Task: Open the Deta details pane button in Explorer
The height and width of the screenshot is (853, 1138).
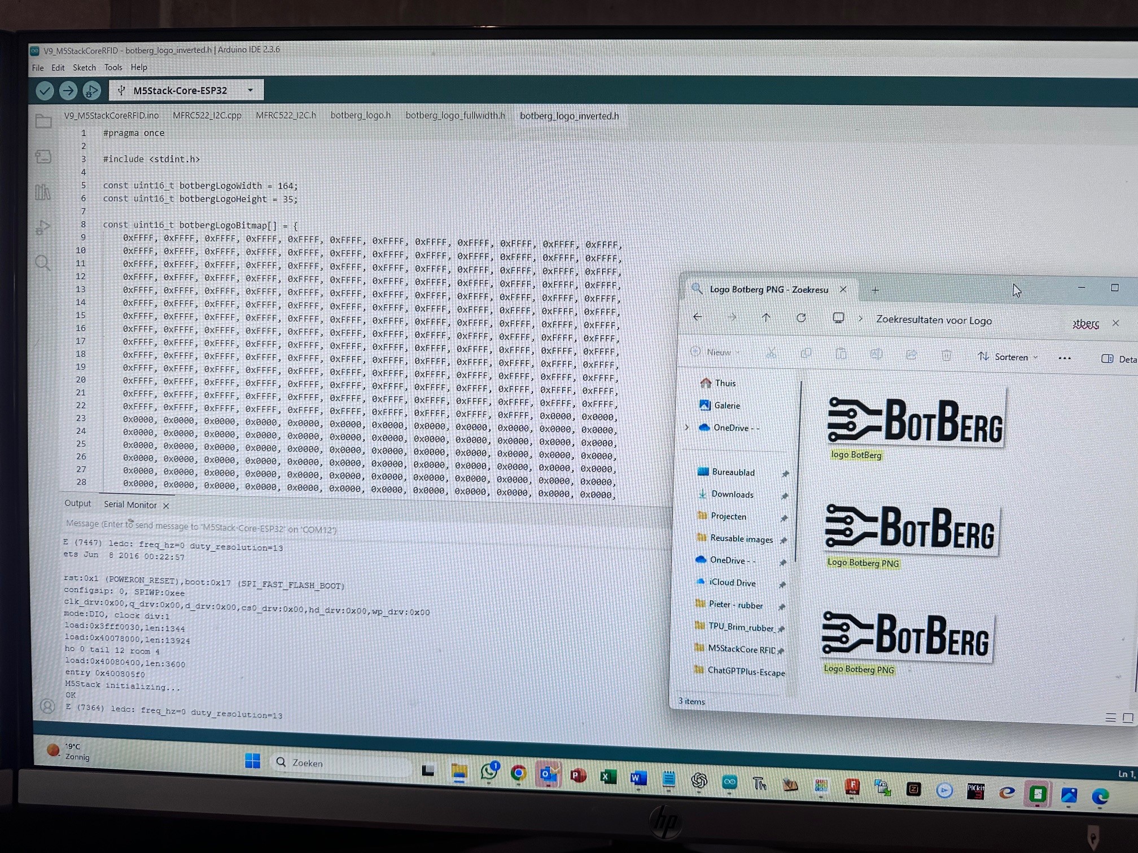Action: (1119, 359)
